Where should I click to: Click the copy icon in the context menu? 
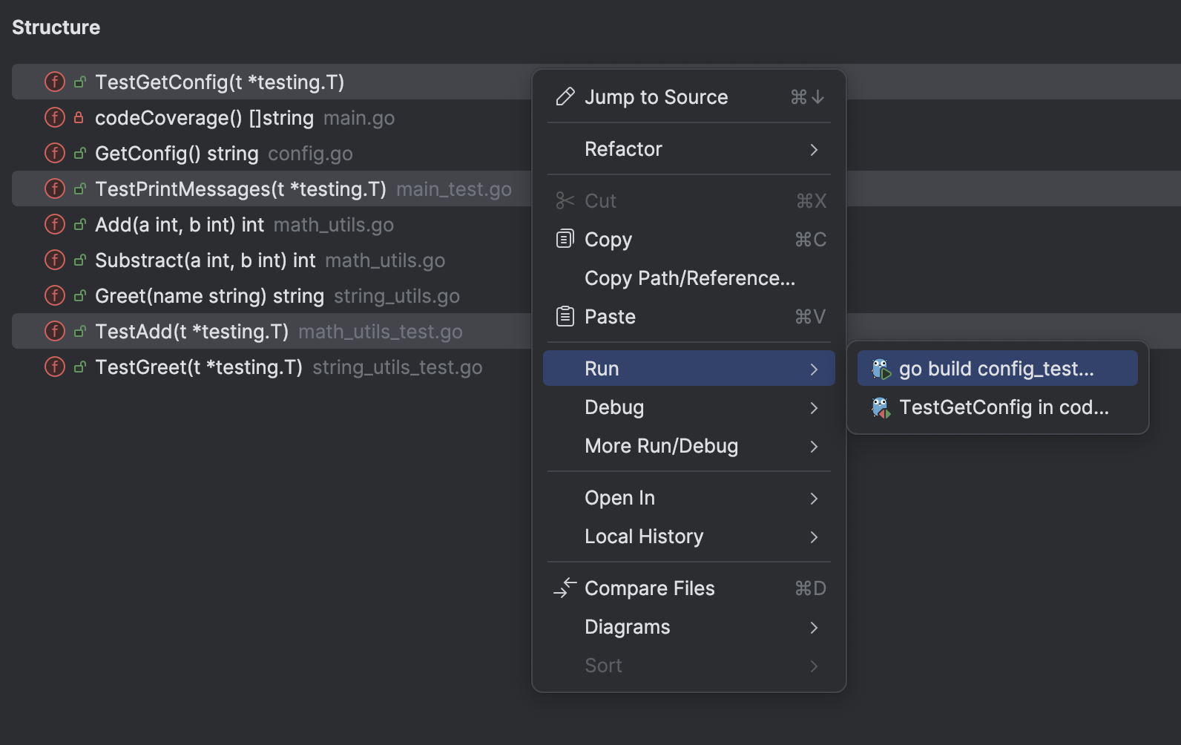(x=565, y=239)
